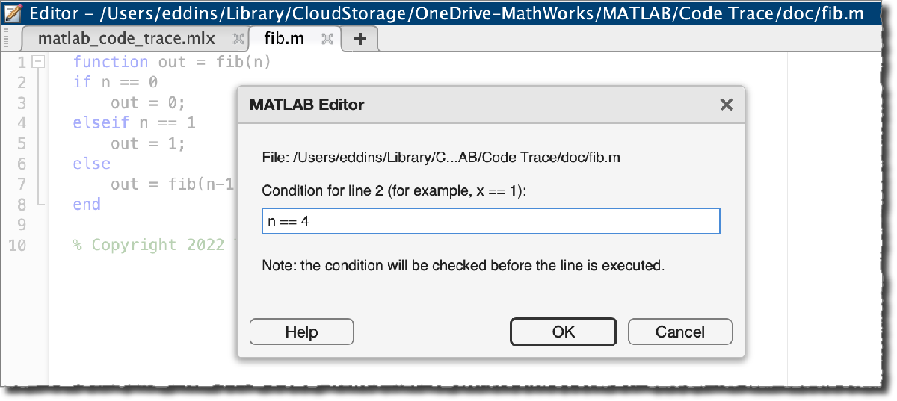Click the Editor notepad icon in title bar

click(13, 13)
